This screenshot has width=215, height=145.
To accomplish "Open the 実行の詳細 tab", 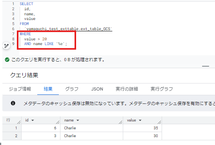I will 127,89.
